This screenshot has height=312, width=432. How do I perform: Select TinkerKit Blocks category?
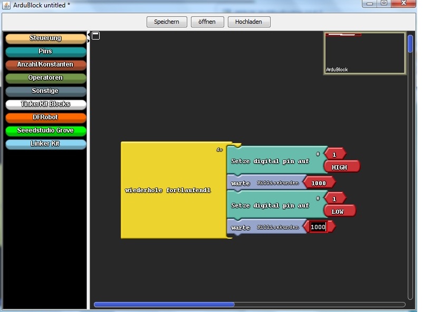click(45, 104)
